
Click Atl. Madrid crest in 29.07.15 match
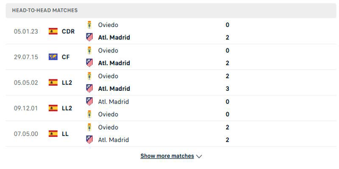tap(89, 63)
